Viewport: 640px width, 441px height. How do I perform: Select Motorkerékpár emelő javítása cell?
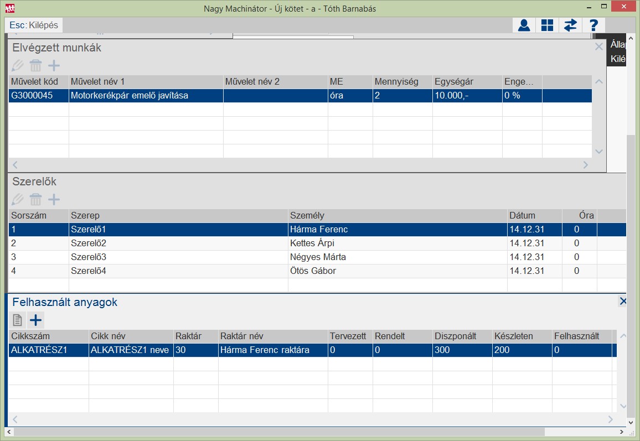(146, 96)
